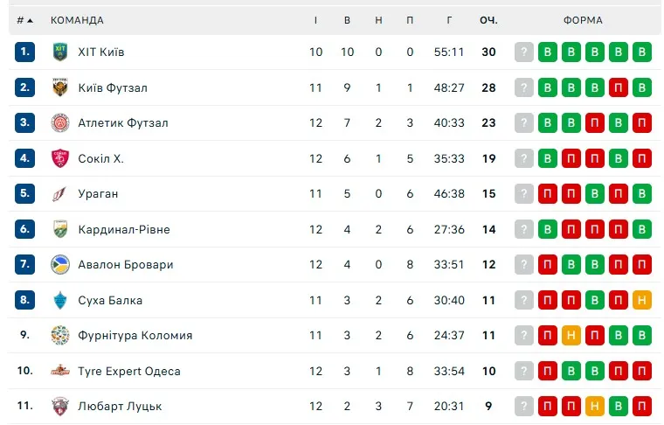Click the Кардинал-Рівне team crest

pos(59,229)
